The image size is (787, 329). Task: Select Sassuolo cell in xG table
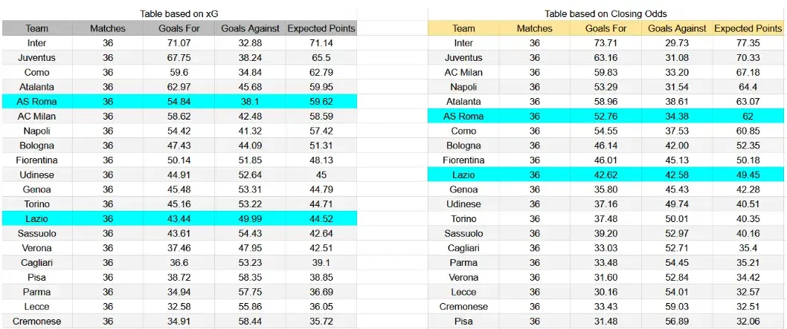tap(37, 234)
